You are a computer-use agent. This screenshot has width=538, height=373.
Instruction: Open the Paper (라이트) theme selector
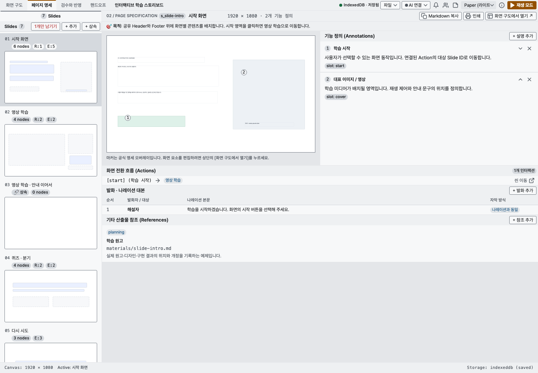(479, 5)
